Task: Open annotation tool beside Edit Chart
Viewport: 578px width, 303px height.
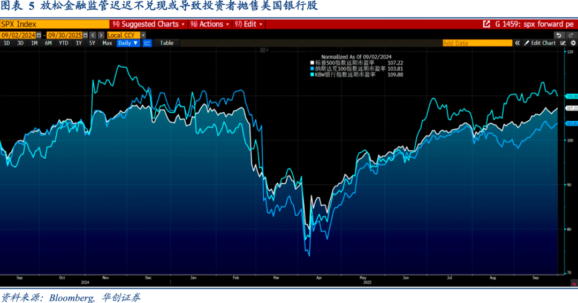Action: [563, 43]
